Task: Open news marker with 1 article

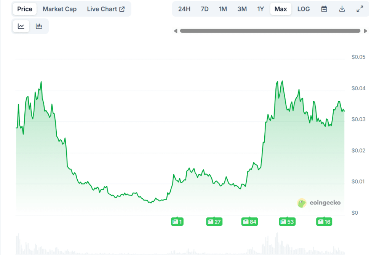Action: (x=177, y=222)
